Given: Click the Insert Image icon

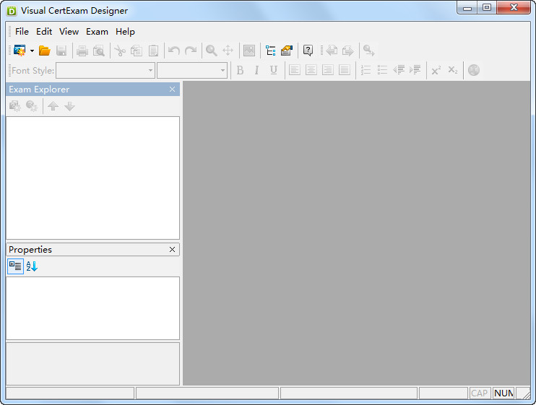Looking at the screenshot, I should (x=249, y=51).
